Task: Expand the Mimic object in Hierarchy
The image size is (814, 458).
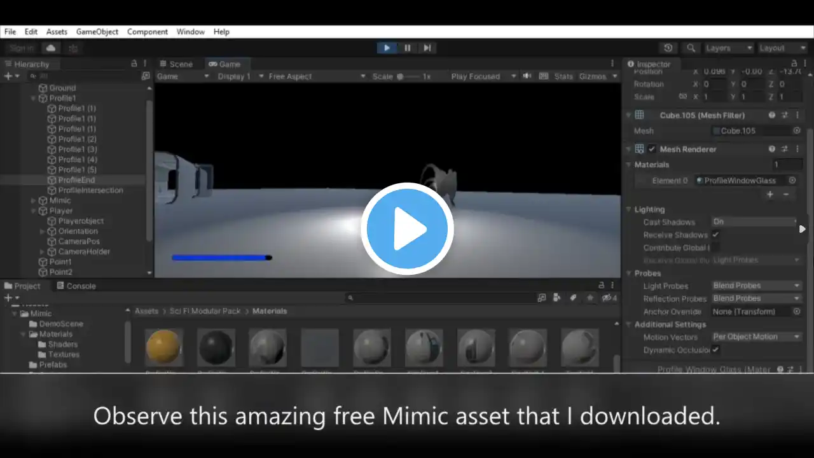Action: coord(34,200)
